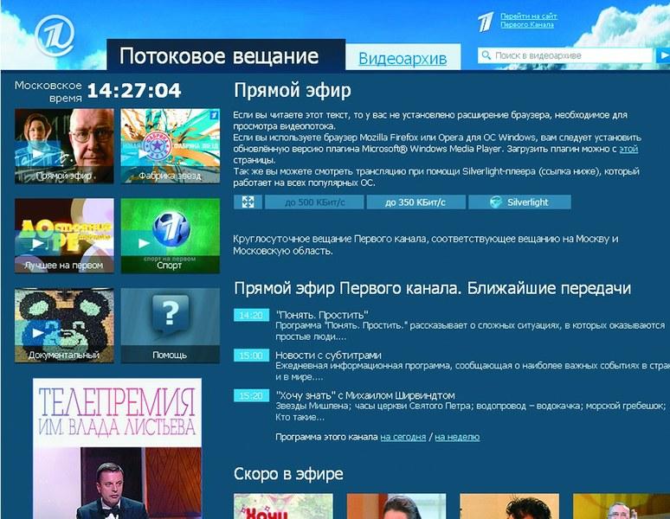This screenshot has width=670, height=519.
Task: Select the до 500 КБит/с stream quality
Action: [313, 202]
